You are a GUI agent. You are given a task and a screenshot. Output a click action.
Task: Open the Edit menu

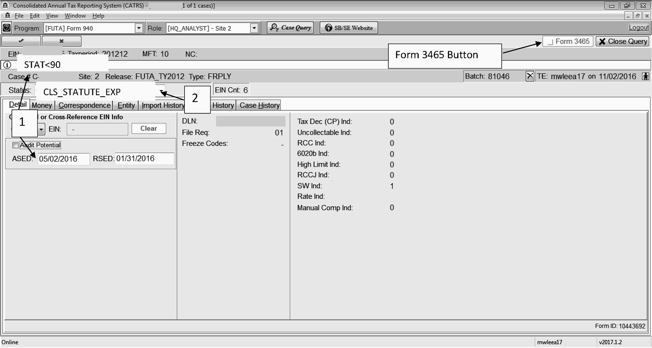[x=34, y=16]
